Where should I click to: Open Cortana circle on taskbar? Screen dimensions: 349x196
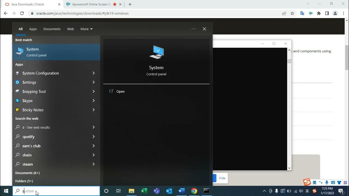[x=106, y=191]
